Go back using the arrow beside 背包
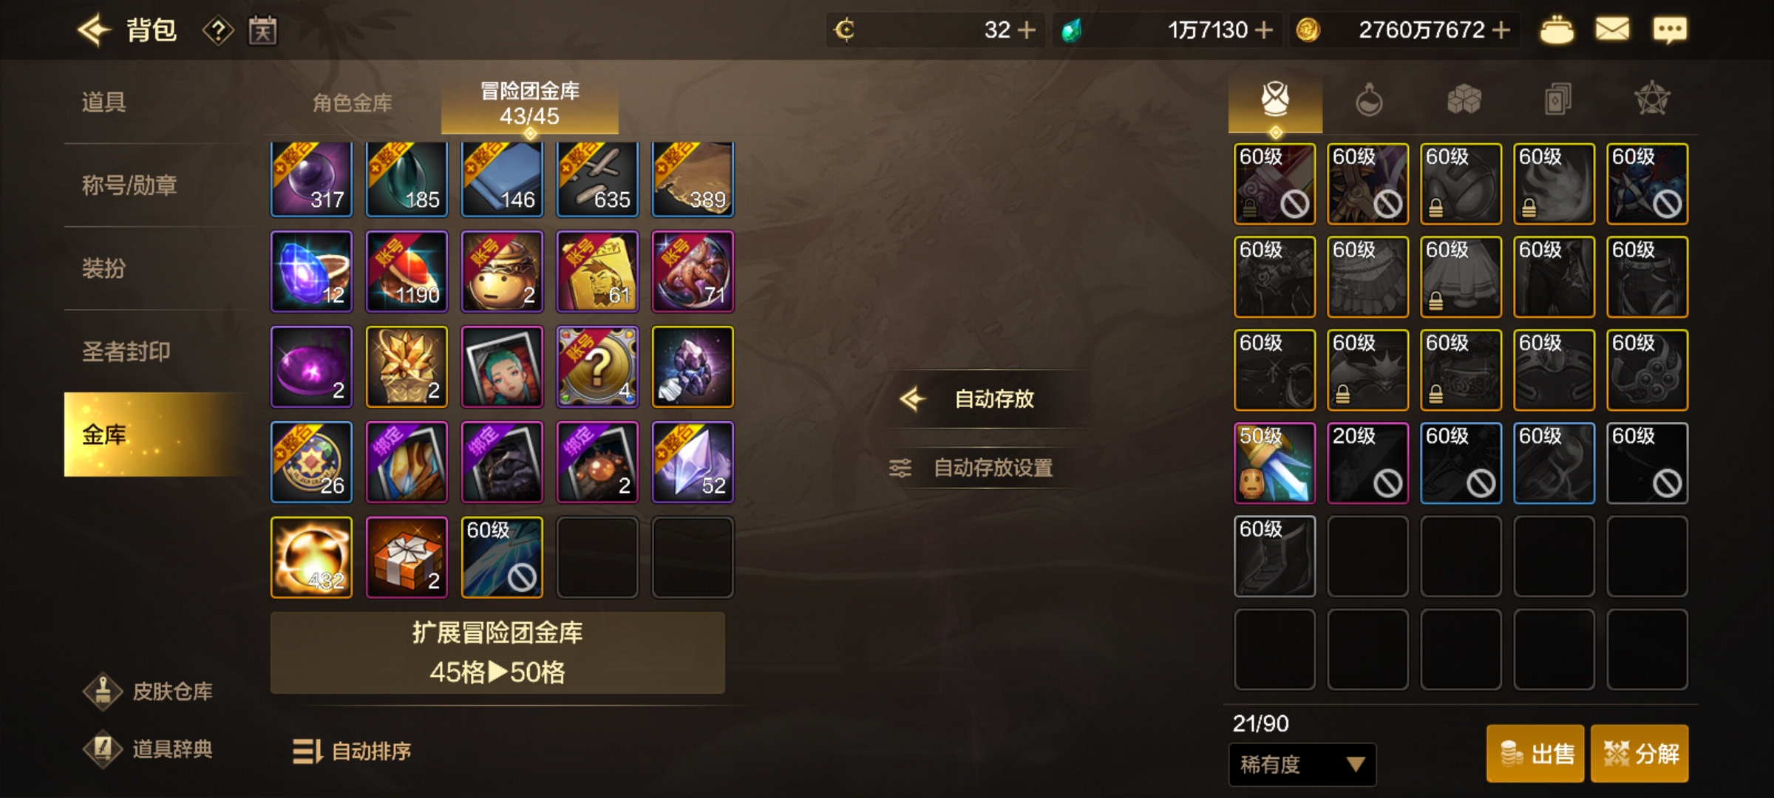Image resolution: width=1774 pixels, height=798 pixels. [x=94, y=30]
